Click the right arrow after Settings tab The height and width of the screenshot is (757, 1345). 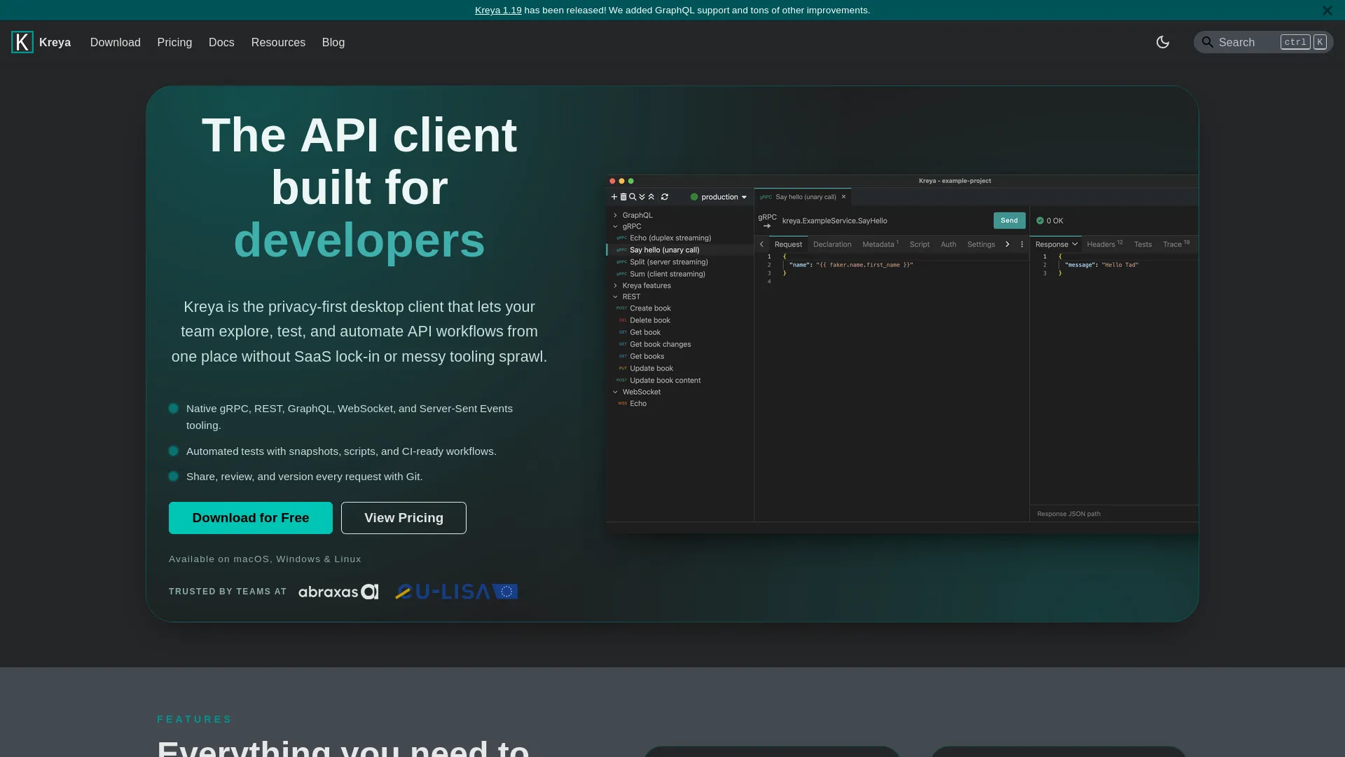tap(1007, 245)
